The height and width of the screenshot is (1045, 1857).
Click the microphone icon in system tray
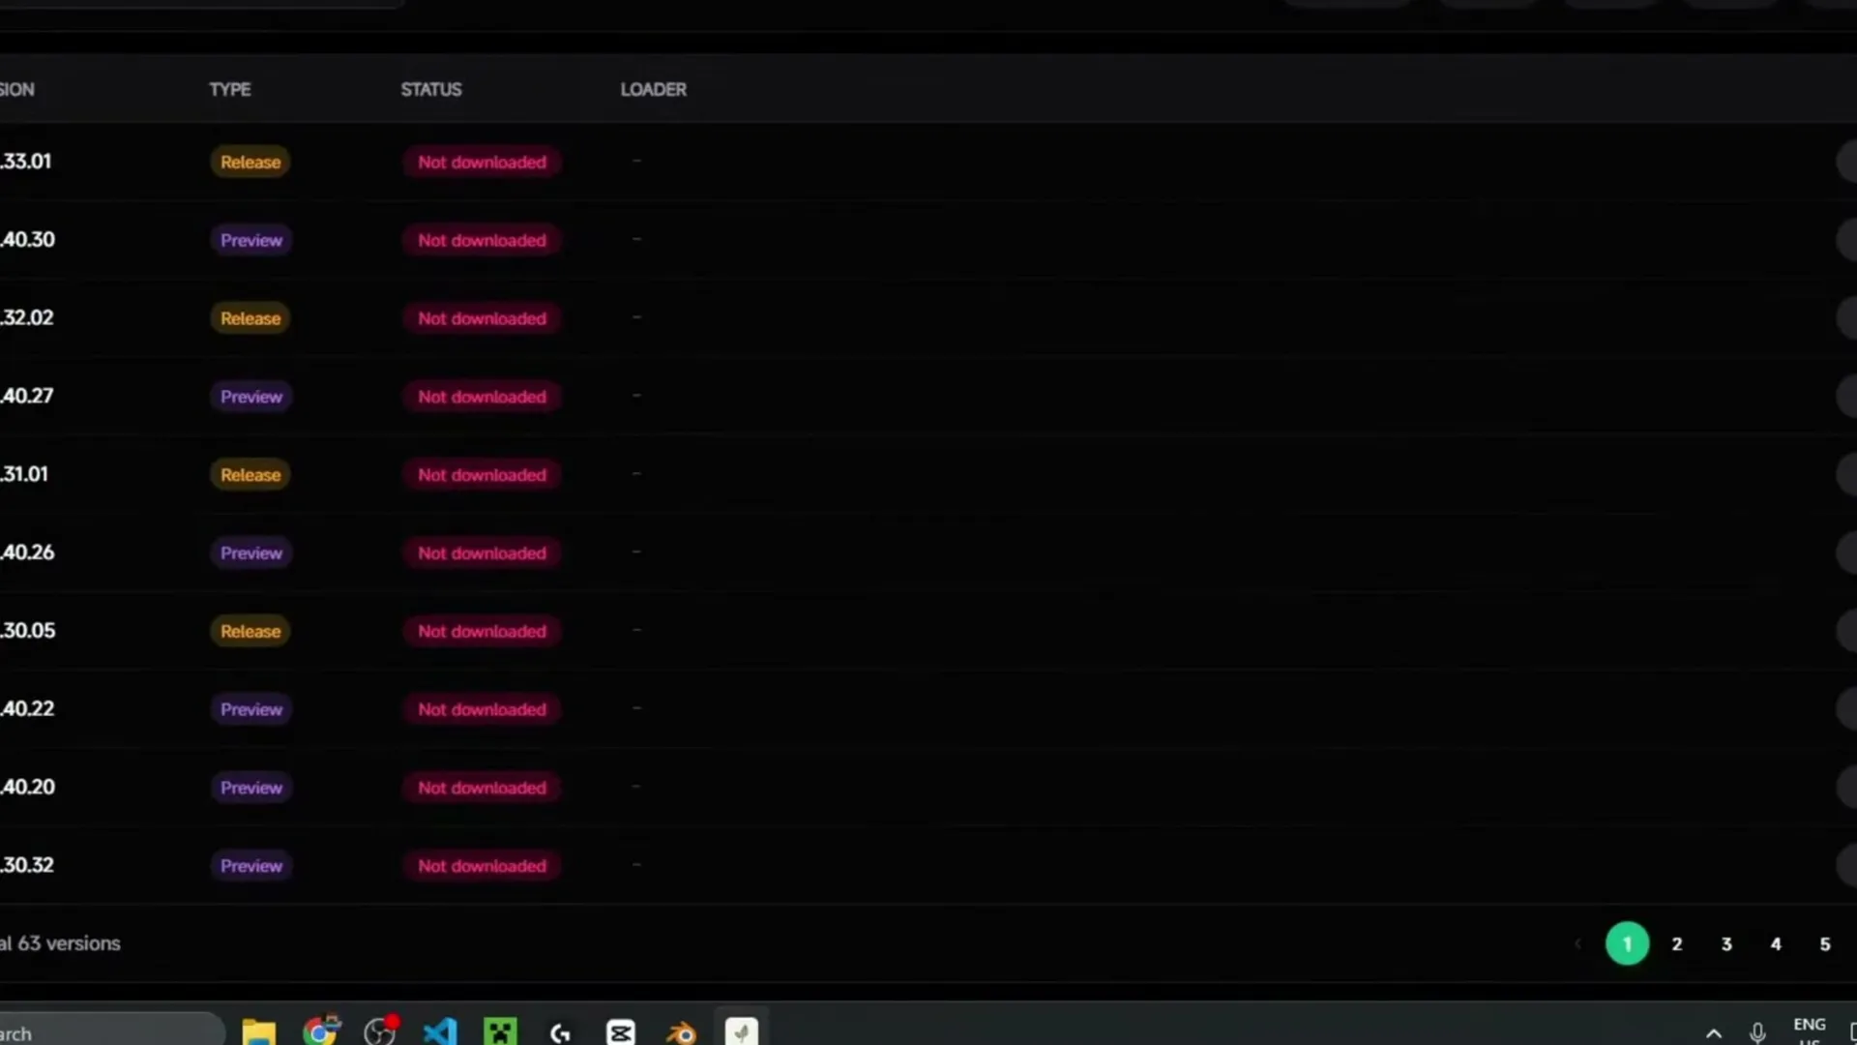[x=1758, y=1033]
